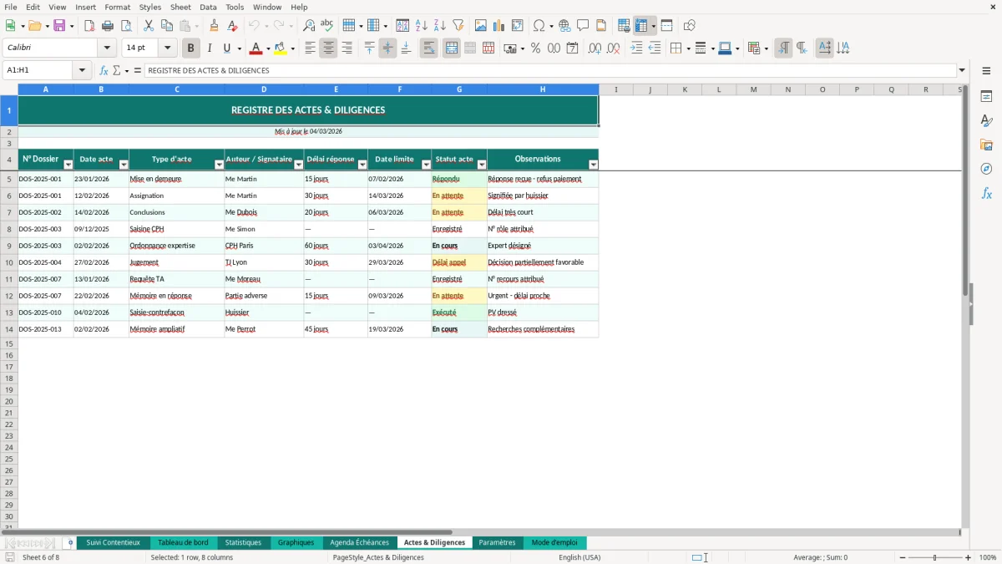The image size is (1002, 564).
Task: Open the Data menu
Action: pos(208,7)
